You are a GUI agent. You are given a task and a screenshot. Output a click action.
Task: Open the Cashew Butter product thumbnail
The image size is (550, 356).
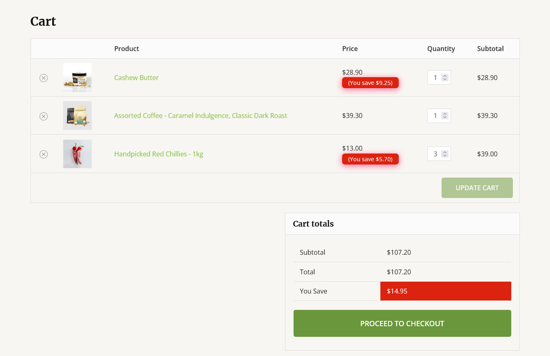pyautogui.click(x=77, y=78)
